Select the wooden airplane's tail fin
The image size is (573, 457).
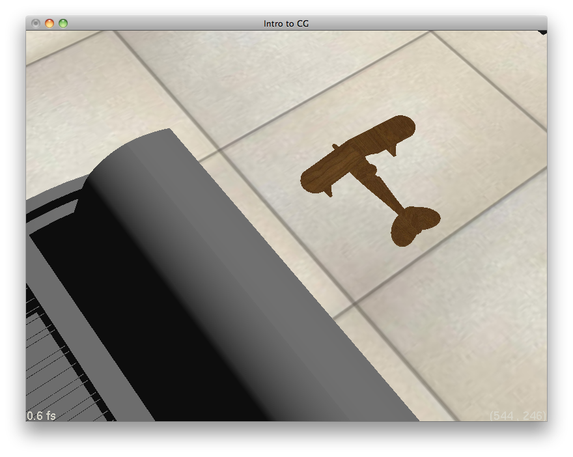tap(414, 223)
